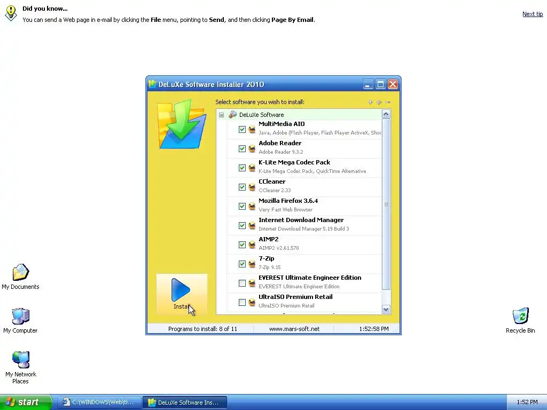Open My Network Places desktop icon
Viewport: 547px width, 410px height.
[21, 367]
